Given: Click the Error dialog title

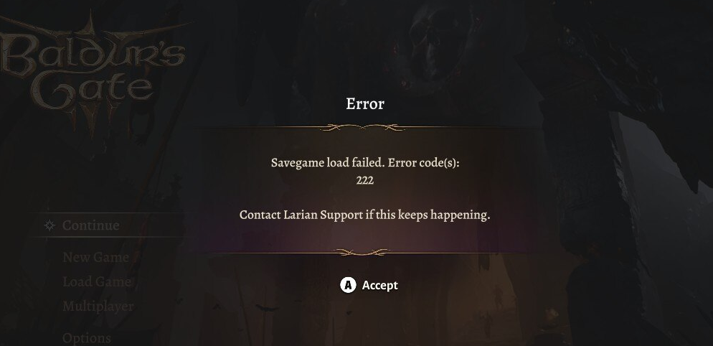Looking at the screenshot, I should click(365, 104).
